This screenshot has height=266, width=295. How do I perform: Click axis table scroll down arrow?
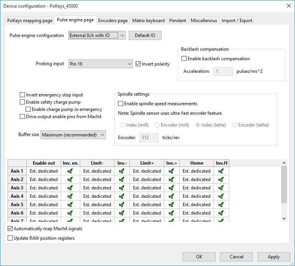284,218
